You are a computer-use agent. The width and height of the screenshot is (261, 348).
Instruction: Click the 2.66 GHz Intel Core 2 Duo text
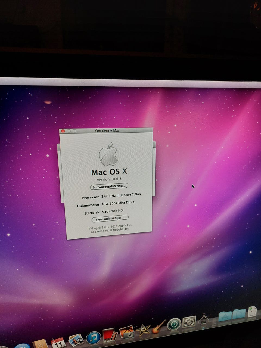tap(121, 195)
